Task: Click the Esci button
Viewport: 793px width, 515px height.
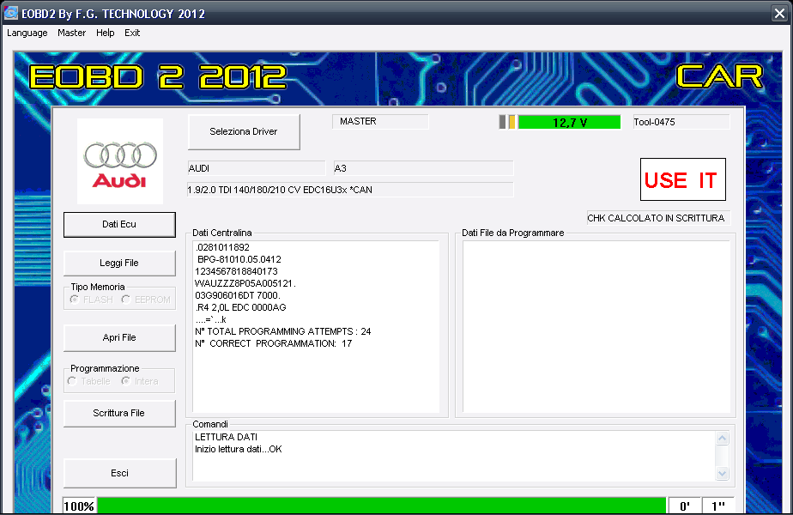Action: (119, 473)
